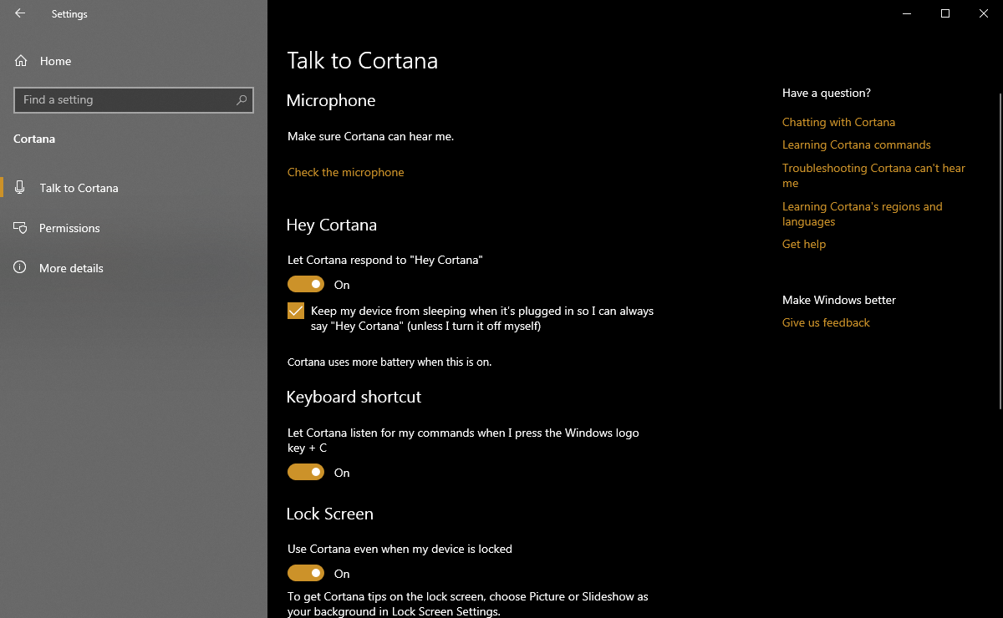Click 'Make sure Cortana can hear me' text

371,136
